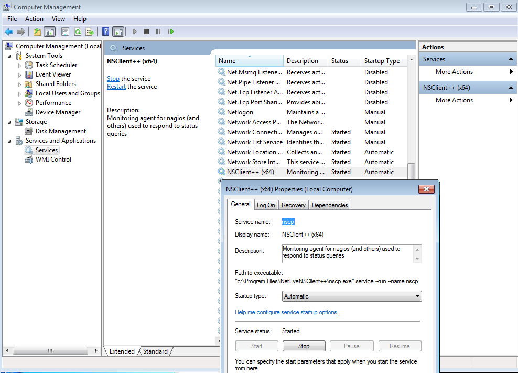Screen dimensions: 518x373
Task: Expand the Event Viewer node
Action: click(x=19, y=75)
